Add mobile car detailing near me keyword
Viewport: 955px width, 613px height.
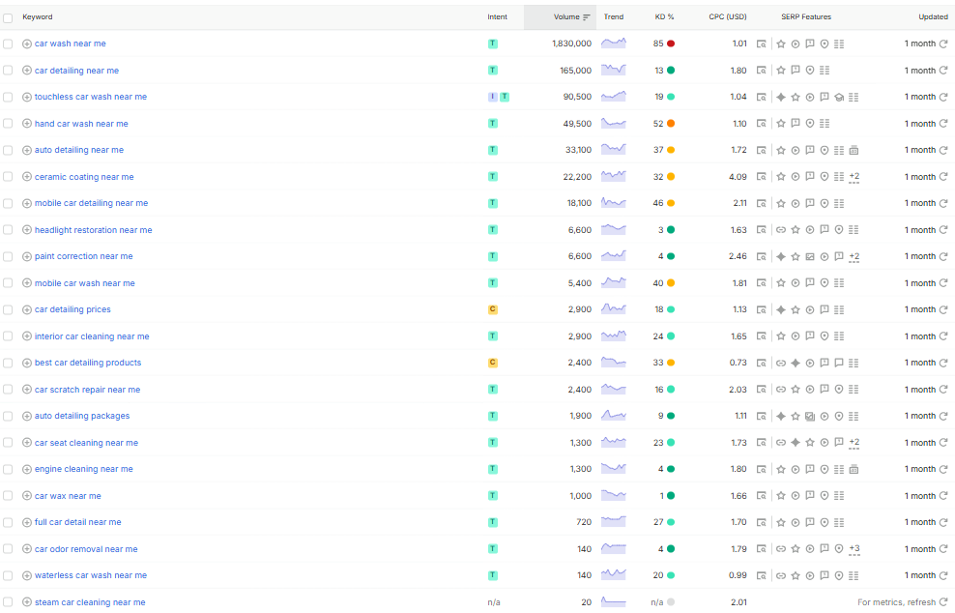(x=27, y=203)
